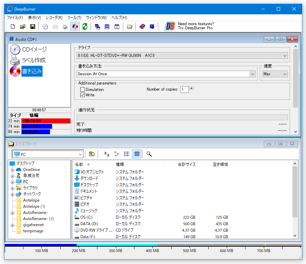Click the purple help book icon
The width and height of the screenshot is (306, 264).
[142, 27]
